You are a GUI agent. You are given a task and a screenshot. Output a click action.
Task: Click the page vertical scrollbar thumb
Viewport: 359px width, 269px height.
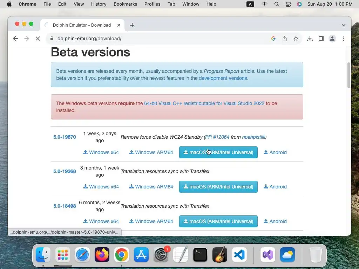(349, 75)
